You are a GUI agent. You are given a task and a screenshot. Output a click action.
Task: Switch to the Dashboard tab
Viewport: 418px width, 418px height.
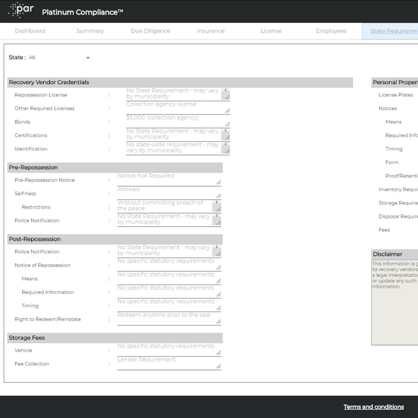30,31
